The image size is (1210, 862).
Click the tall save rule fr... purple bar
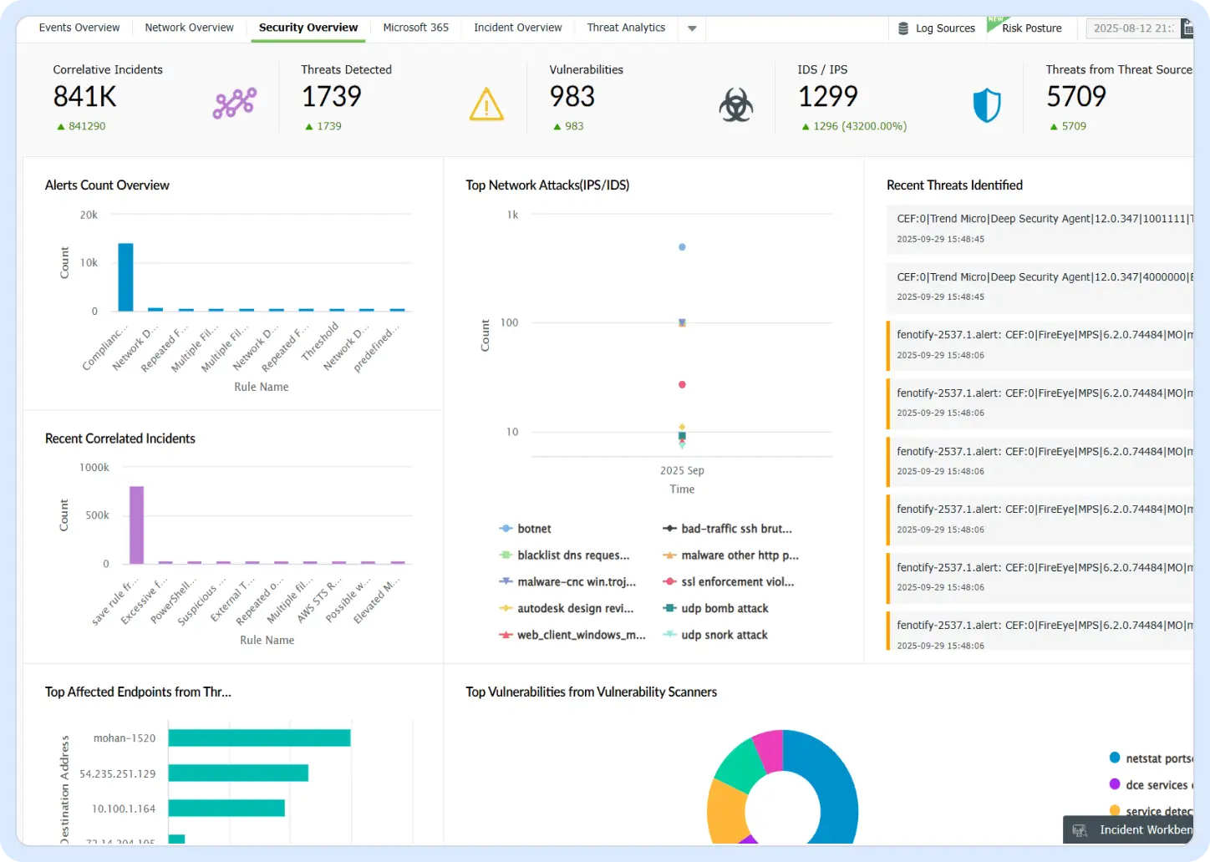click(136, 525)
